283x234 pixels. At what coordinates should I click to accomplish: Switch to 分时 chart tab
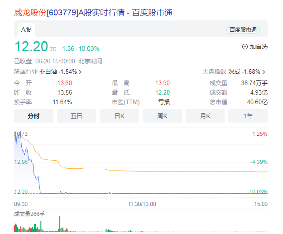[34, 116]
